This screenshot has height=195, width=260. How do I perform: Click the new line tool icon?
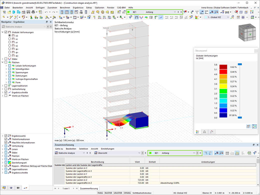[11, 17]
